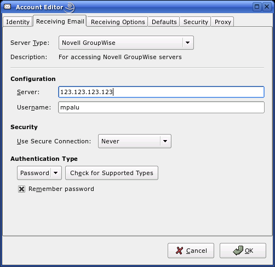This screenshot has height=267, width=275.
Task: Focus the Server address input field
Action: pyautogui.click(x=161, y=92)
